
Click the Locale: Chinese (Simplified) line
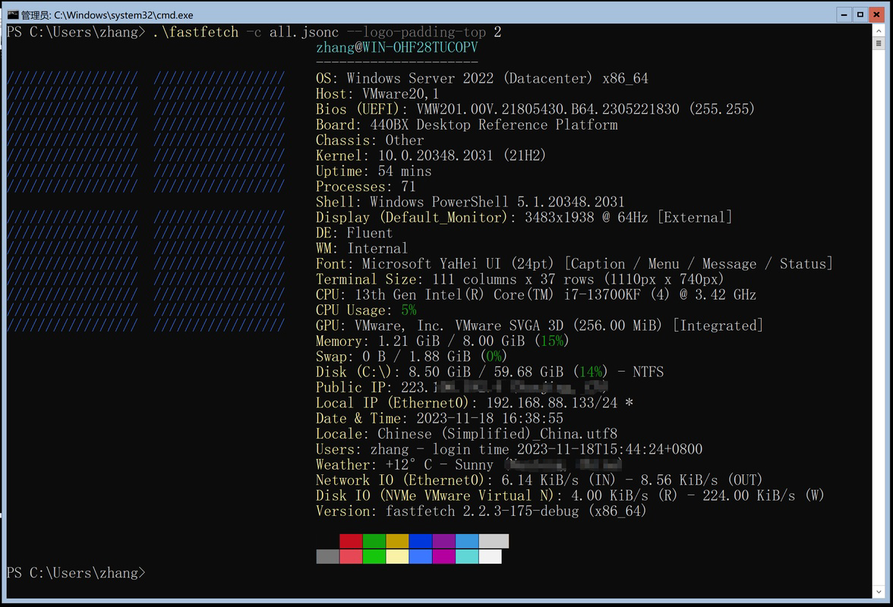point(466,434)
